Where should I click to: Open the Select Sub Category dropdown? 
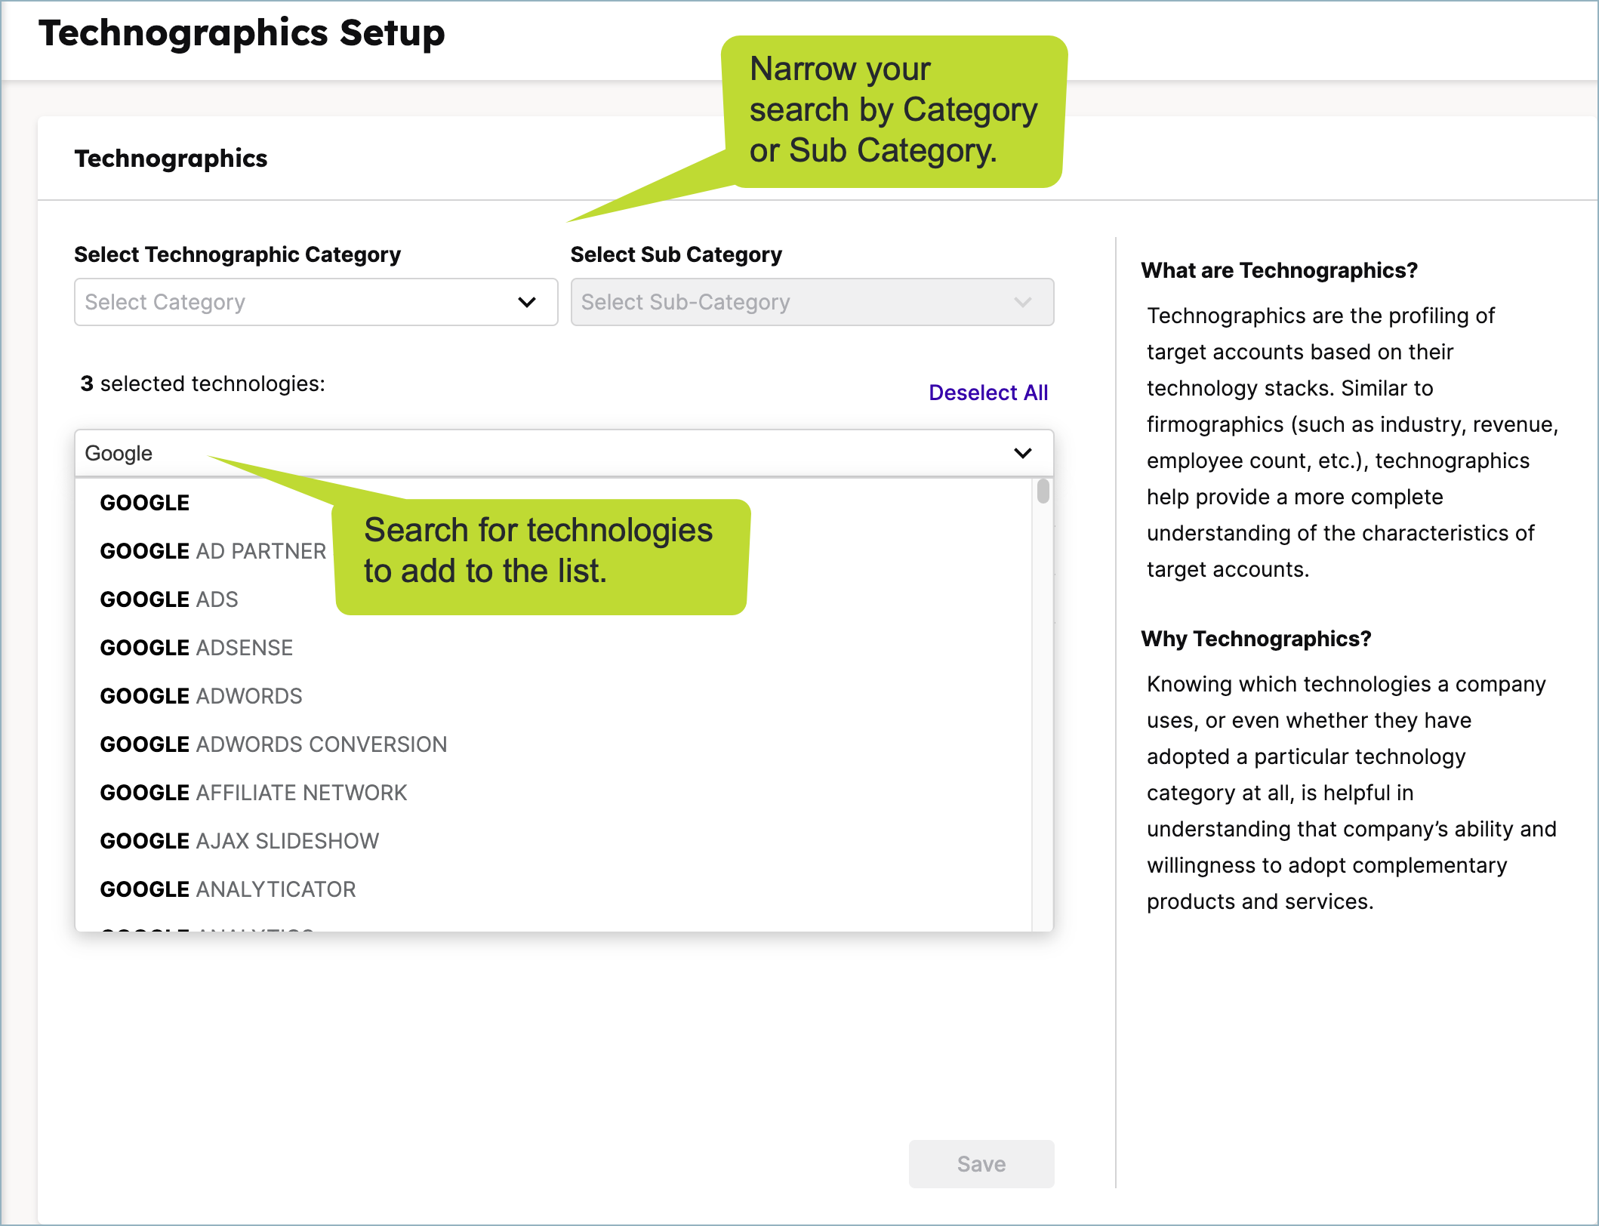click(x=812, y=302)
